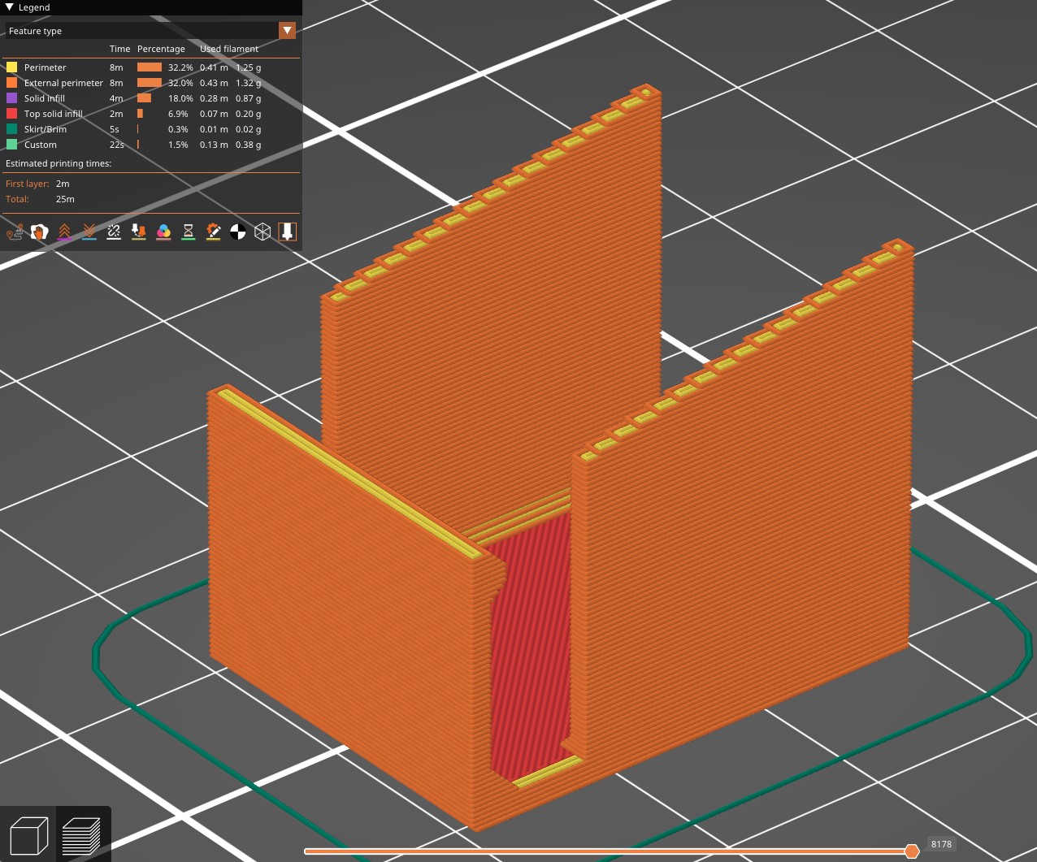Toggle shells wireframe cube icon
Viewport: 1037px width, 862px height.
coord(263,232)
